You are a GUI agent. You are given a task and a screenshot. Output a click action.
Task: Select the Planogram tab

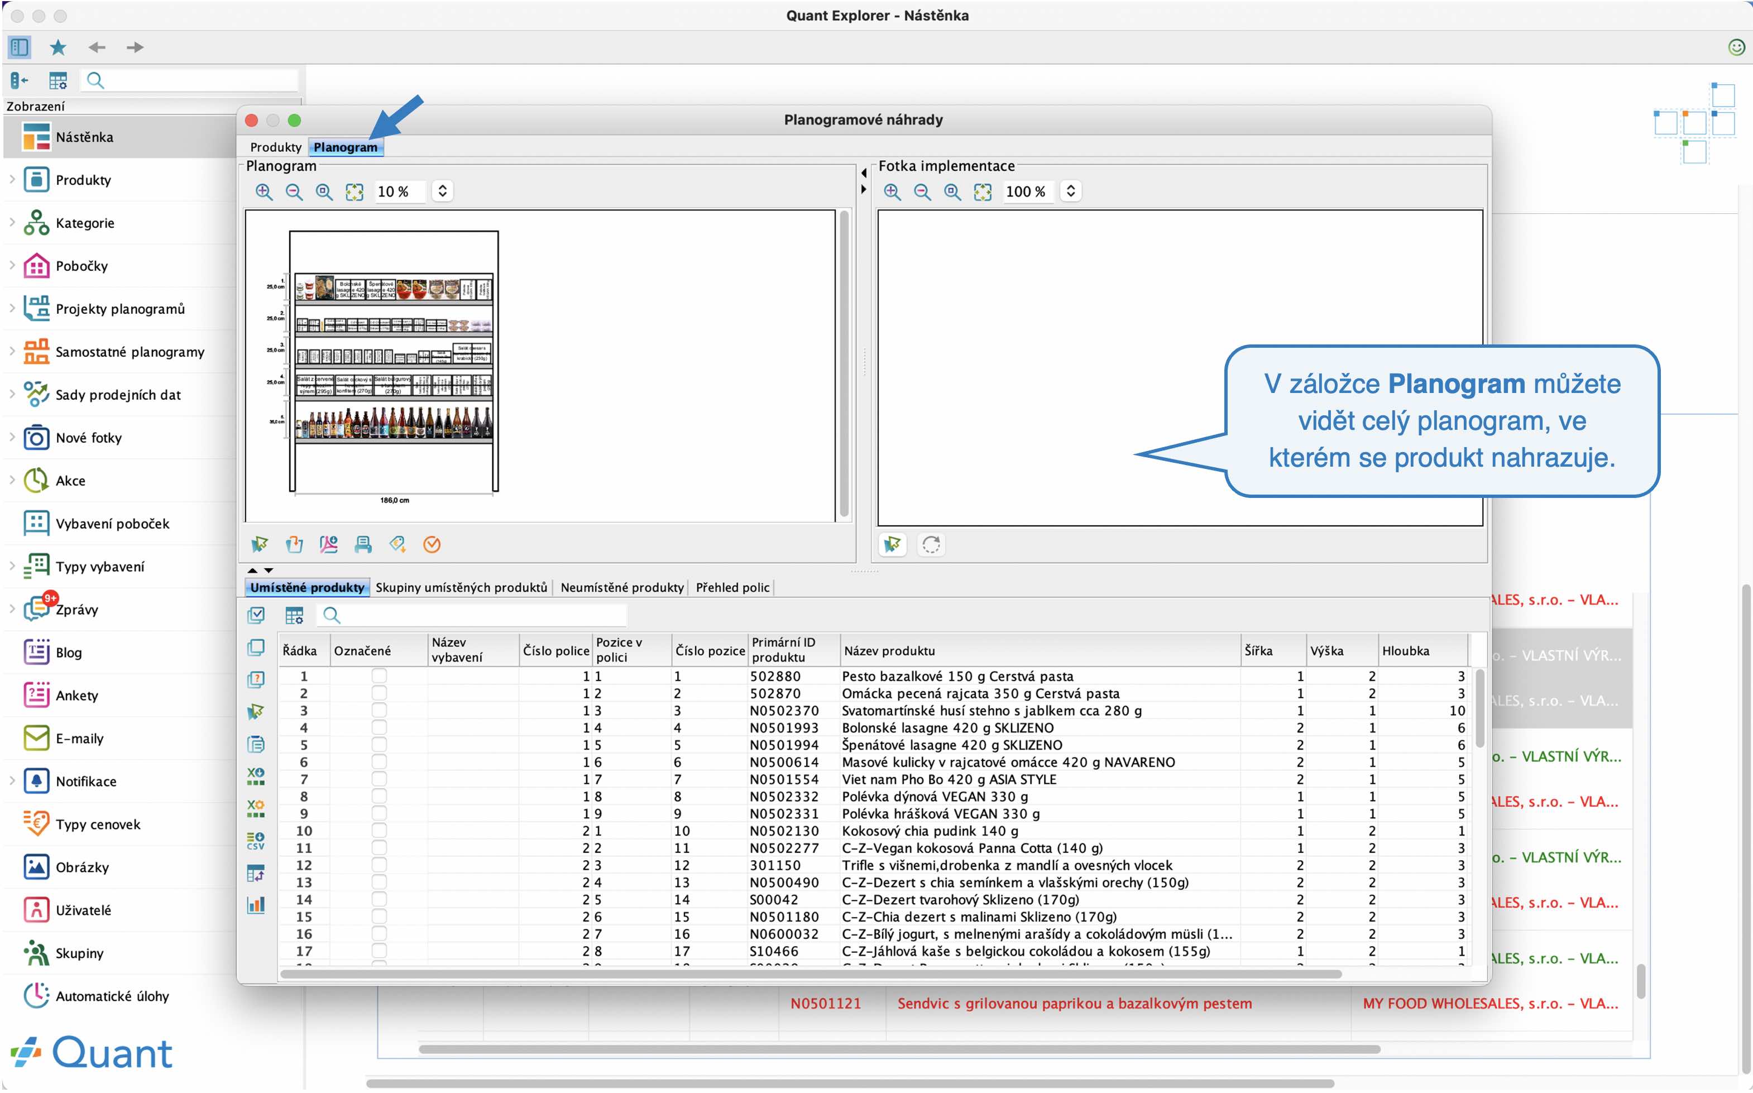click(346, 147)
